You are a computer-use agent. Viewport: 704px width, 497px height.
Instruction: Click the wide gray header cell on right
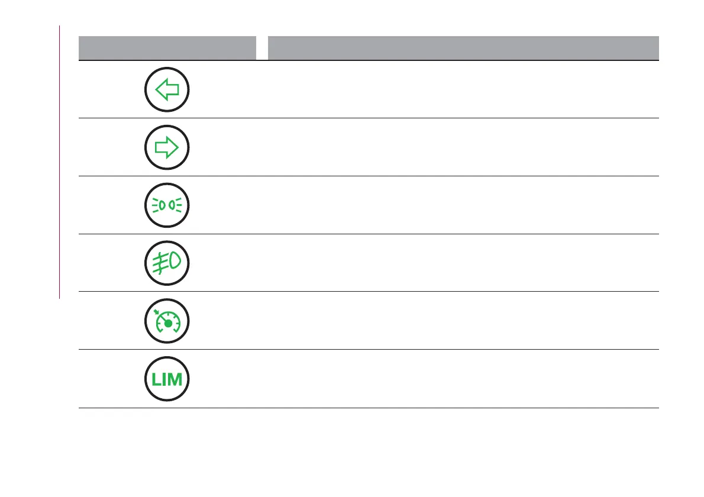[x=463, y=47]
